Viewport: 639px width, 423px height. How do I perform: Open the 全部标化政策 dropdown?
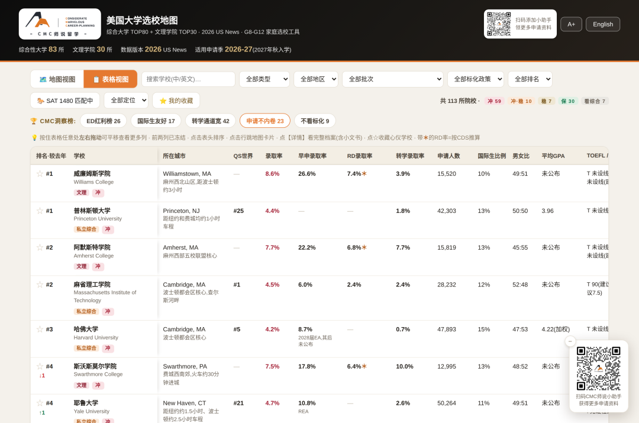[x=476, y=79]
